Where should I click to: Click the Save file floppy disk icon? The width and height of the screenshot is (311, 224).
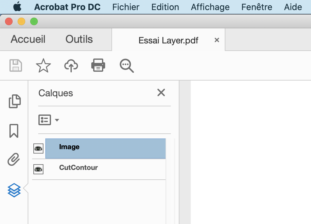16,65
